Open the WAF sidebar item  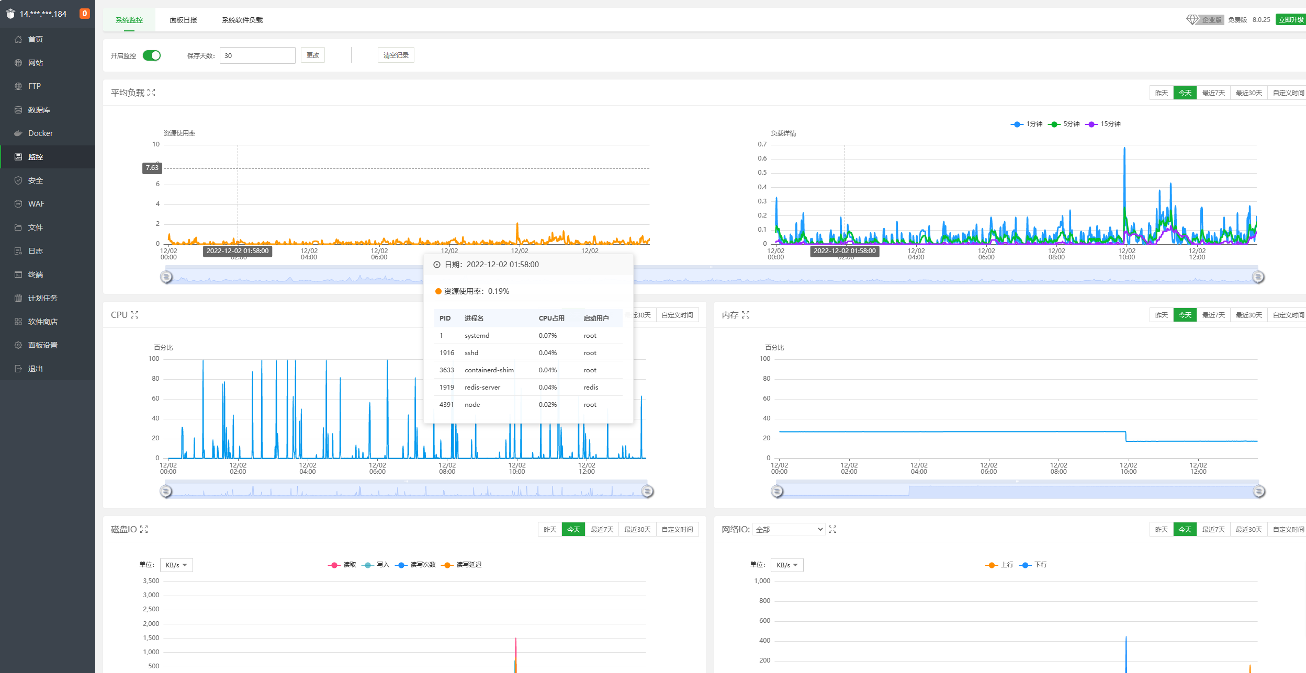coord(36,204)
